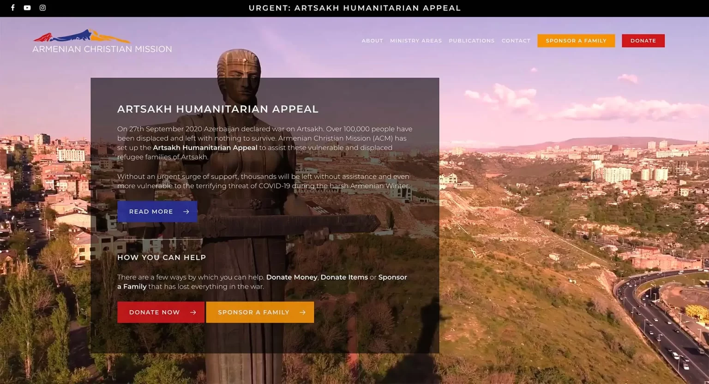Open the Instagram social icon
Image resolution: width=709 pixels, height=384 pixels.
click(x=42, y=8)
